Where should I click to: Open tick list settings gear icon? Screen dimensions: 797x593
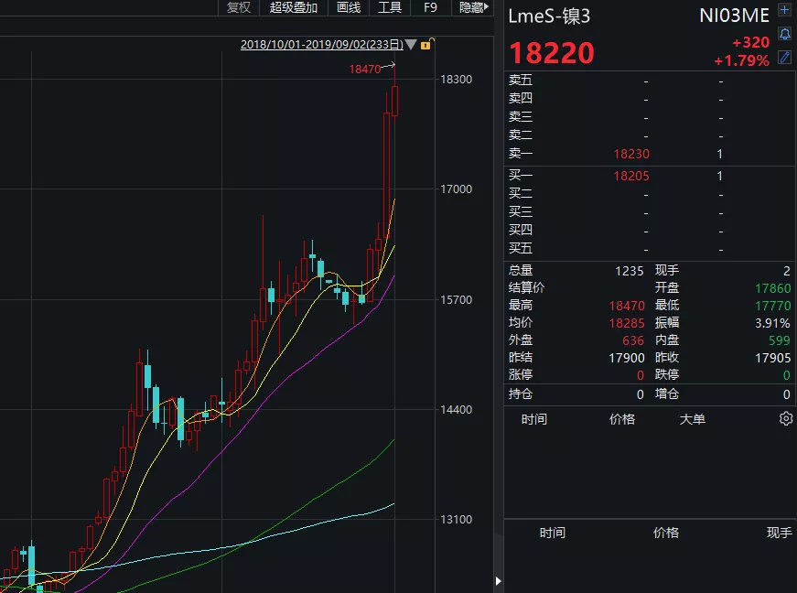pyautogui.click(x=786, y=419)
